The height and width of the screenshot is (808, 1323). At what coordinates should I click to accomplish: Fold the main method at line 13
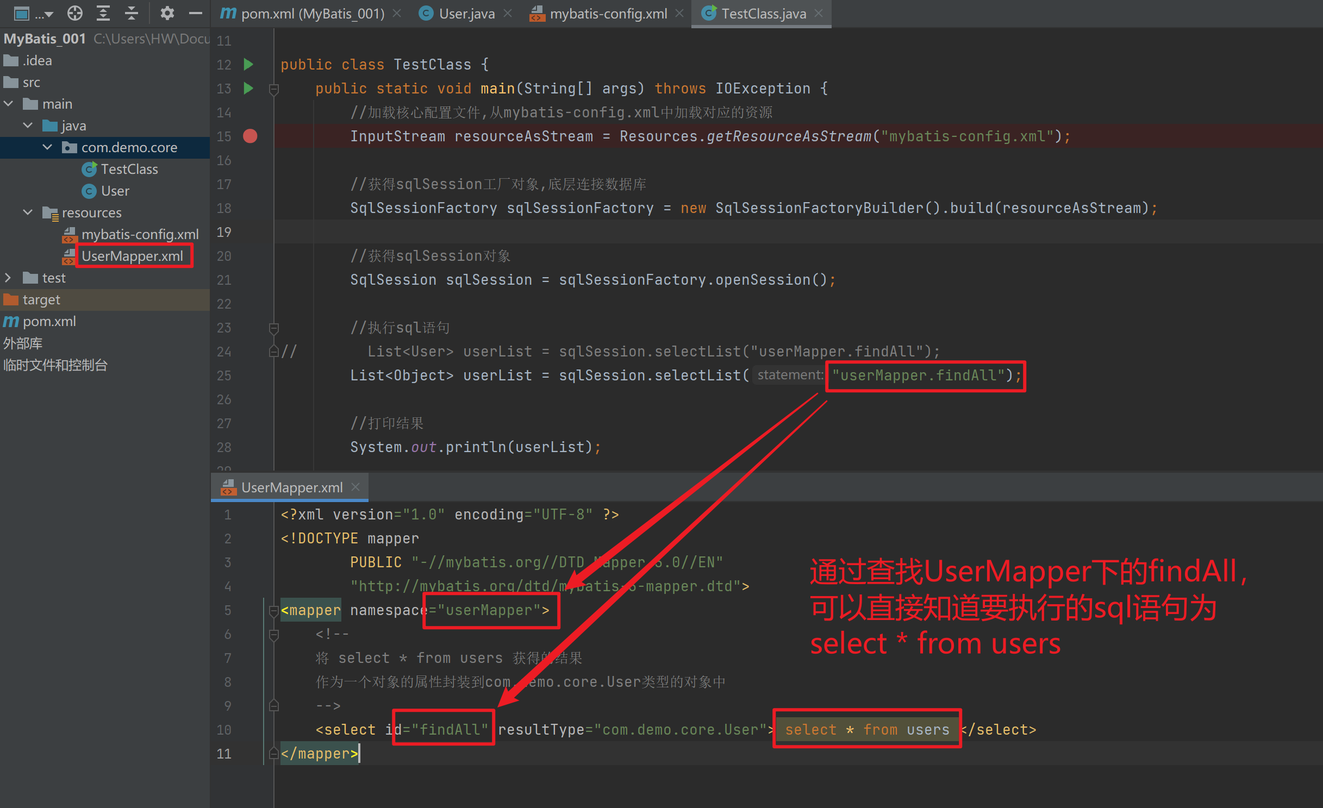coord(274,89)
